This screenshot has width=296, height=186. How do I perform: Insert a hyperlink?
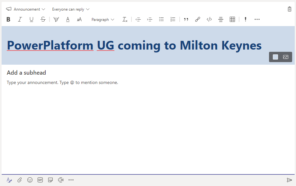[198, 19]
